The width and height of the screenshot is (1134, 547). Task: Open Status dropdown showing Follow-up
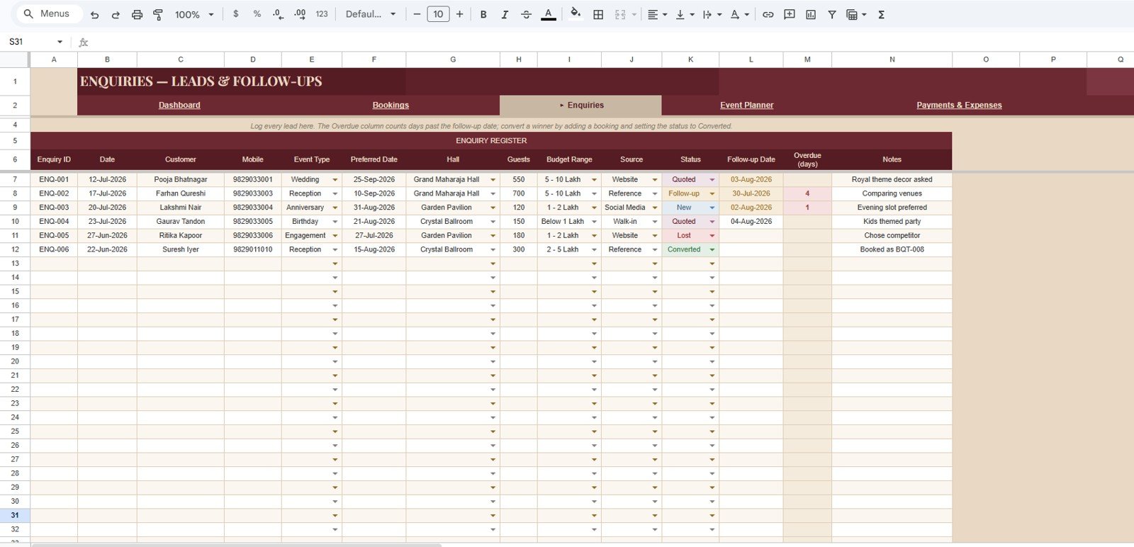tap(712, 193)
